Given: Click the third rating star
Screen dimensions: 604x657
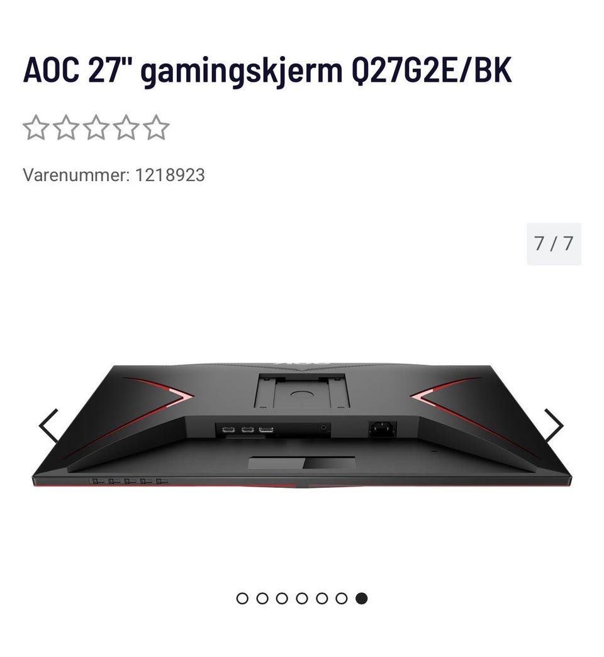Looking at the screenshot, I should [x=96, y=128].
